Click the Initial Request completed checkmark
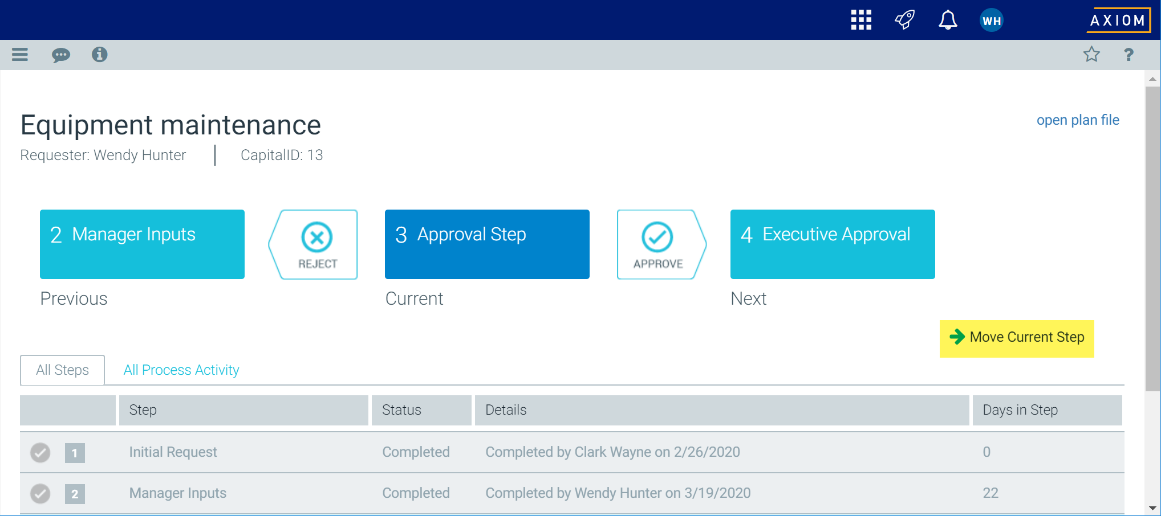Image resolution: width=1161 pixels, height=516 pixels. tap(40, 453)
